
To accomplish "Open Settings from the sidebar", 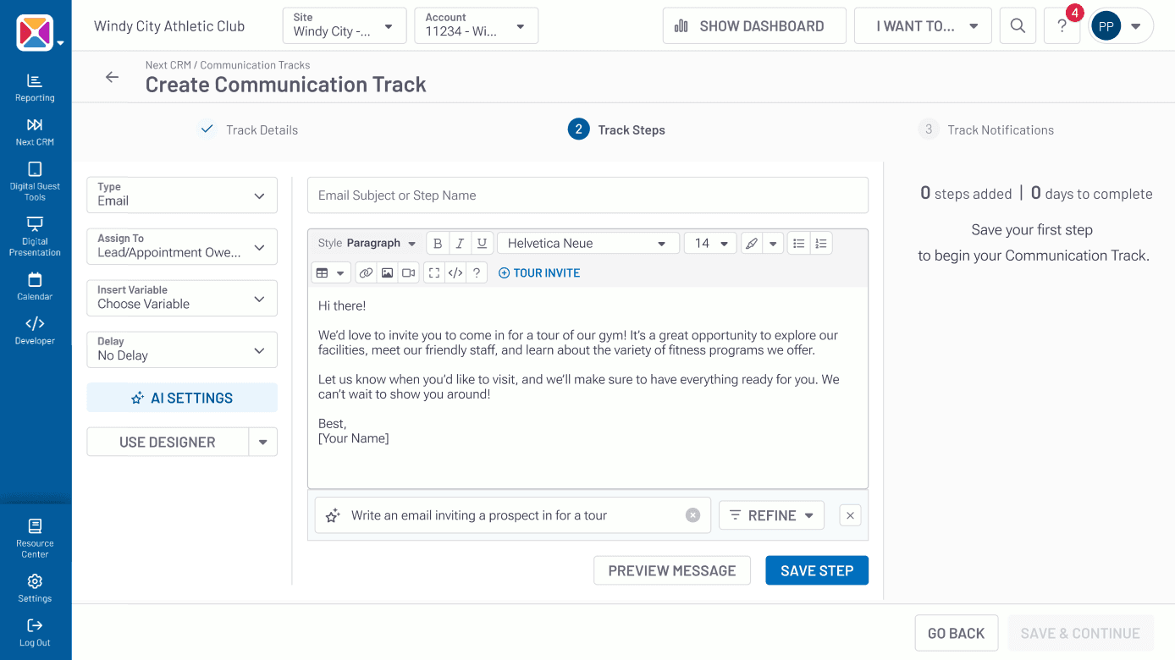I will [35, 587].
